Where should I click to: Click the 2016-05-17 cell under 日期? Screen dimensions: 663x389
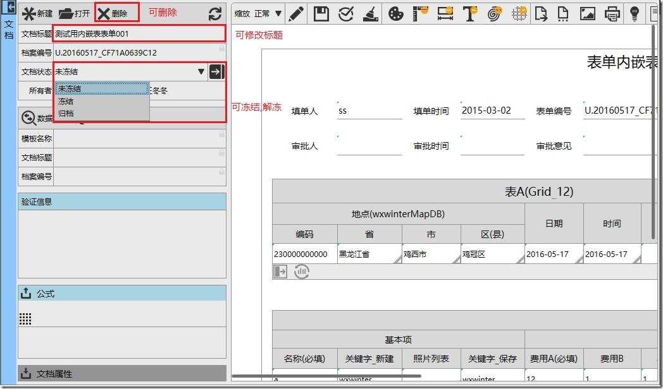(554, 254)
